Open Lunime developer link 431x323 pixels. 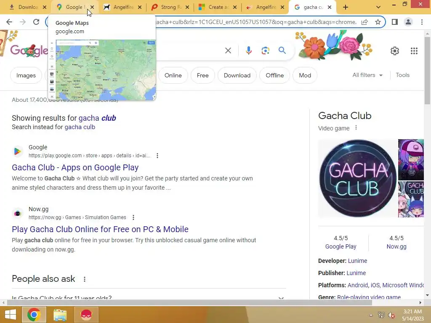pos(357,261)
